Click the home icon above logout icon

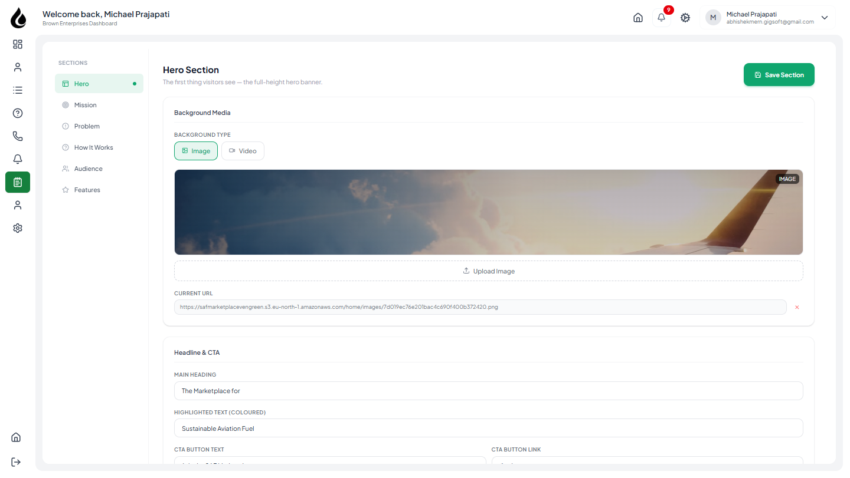16,437
